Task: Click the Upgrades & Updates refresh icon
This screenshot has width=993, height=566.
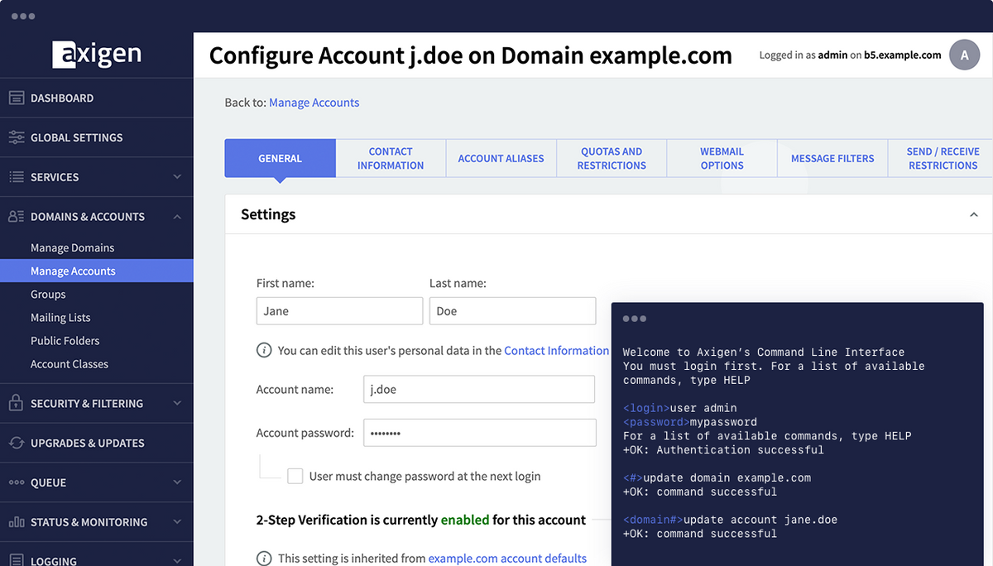Action: tap(17, 443)
